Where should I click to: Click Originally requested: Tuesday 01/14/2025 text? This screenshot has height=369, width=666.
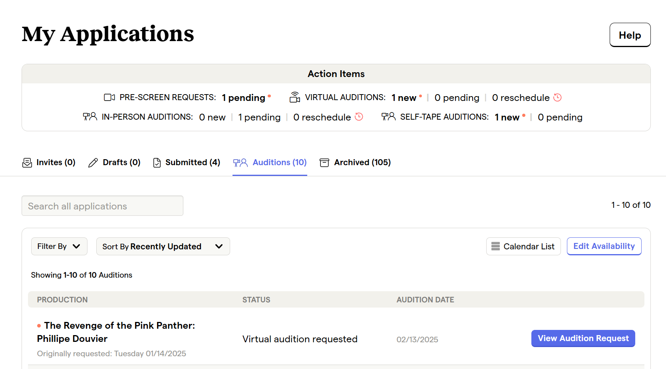click(x=111, y=353)
